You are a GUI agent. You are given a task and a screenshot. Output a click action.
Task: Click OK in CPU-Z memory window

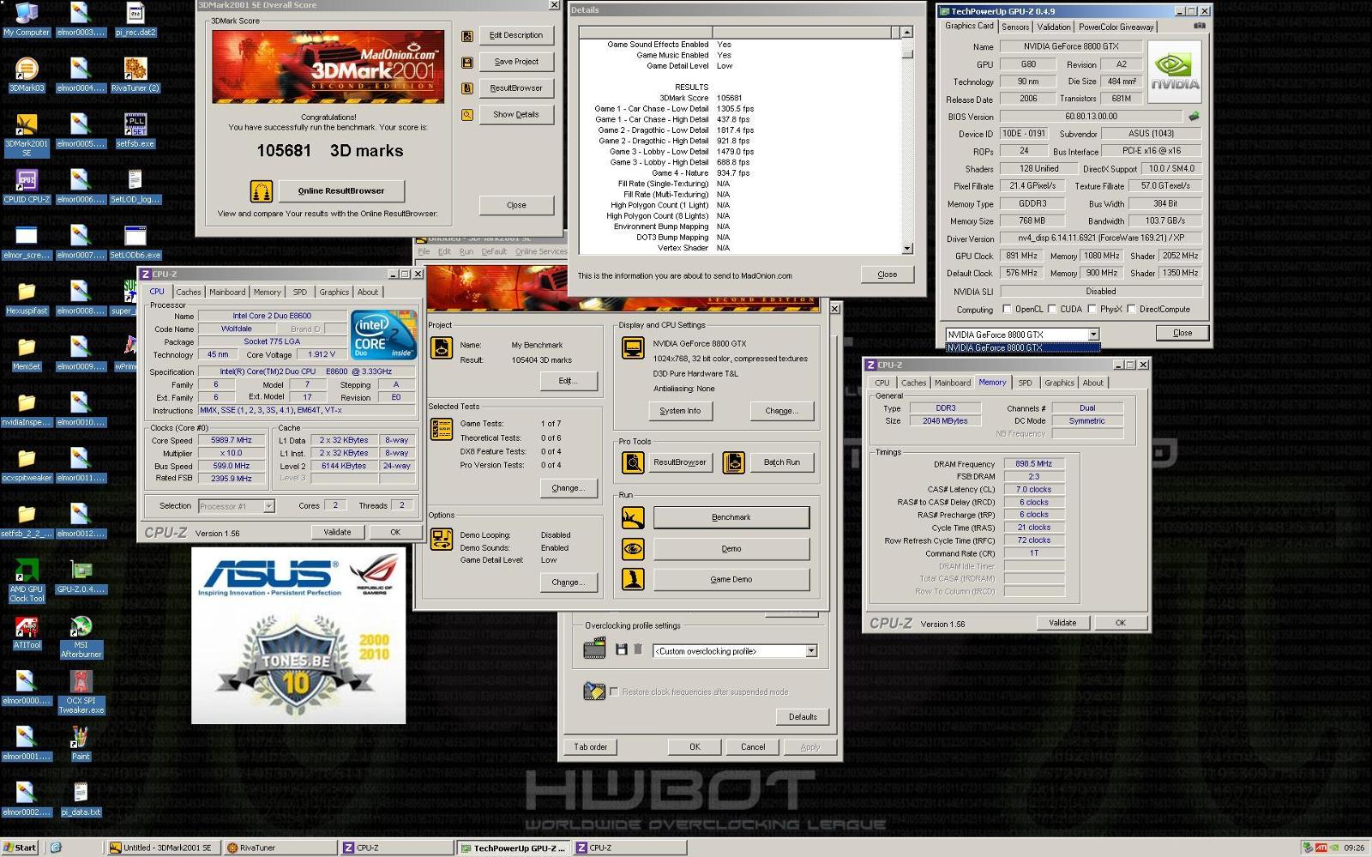1121,623
